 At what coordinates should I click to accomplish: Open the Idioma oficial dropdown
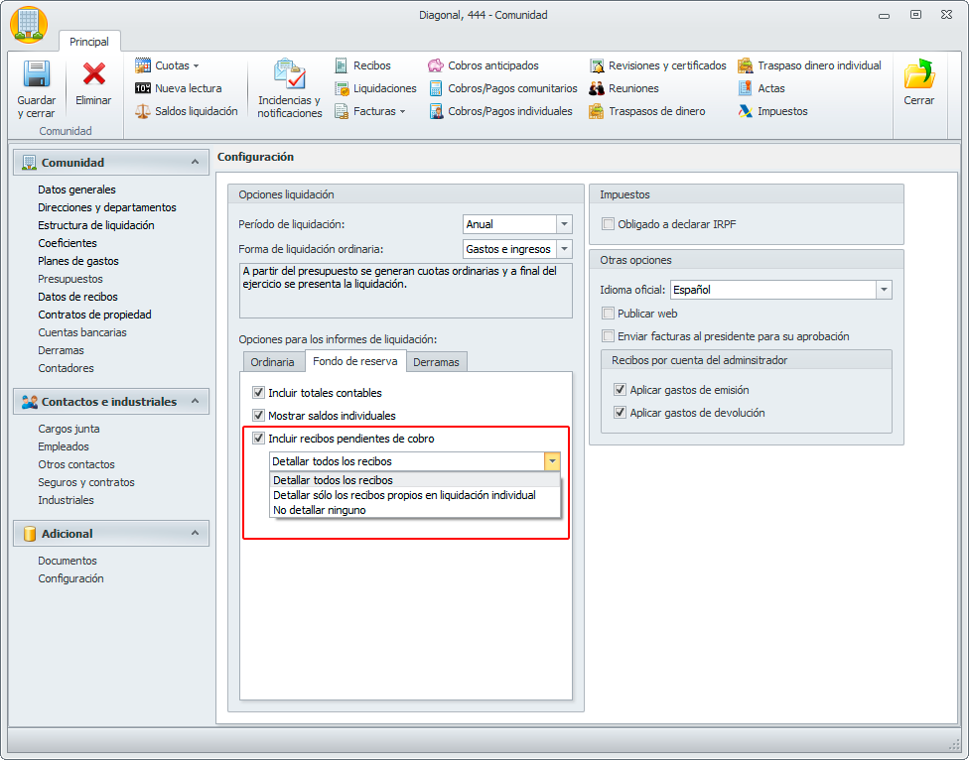tap(884, 290)
